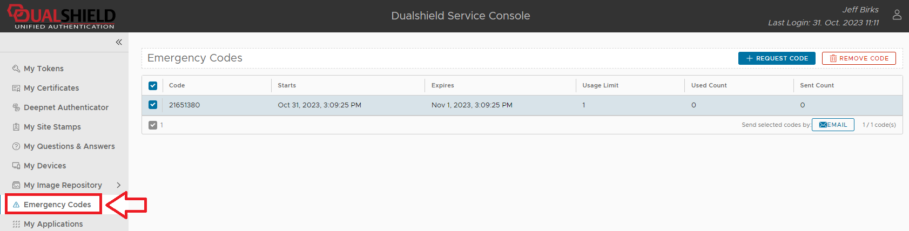This screenshot has height=231, width=909.
Task: Click the My Certificates icon
Action: point(16,88)
